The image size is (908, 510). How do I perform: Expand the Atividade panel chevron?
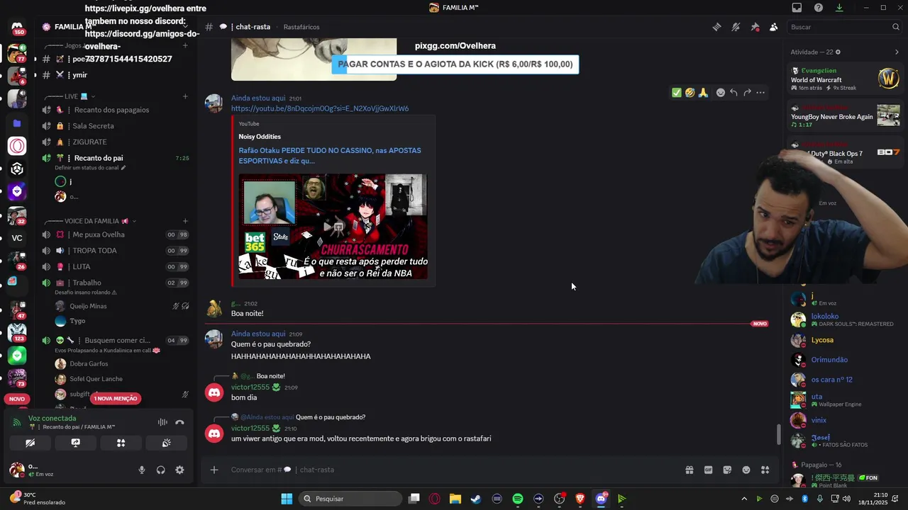[897, 52]
